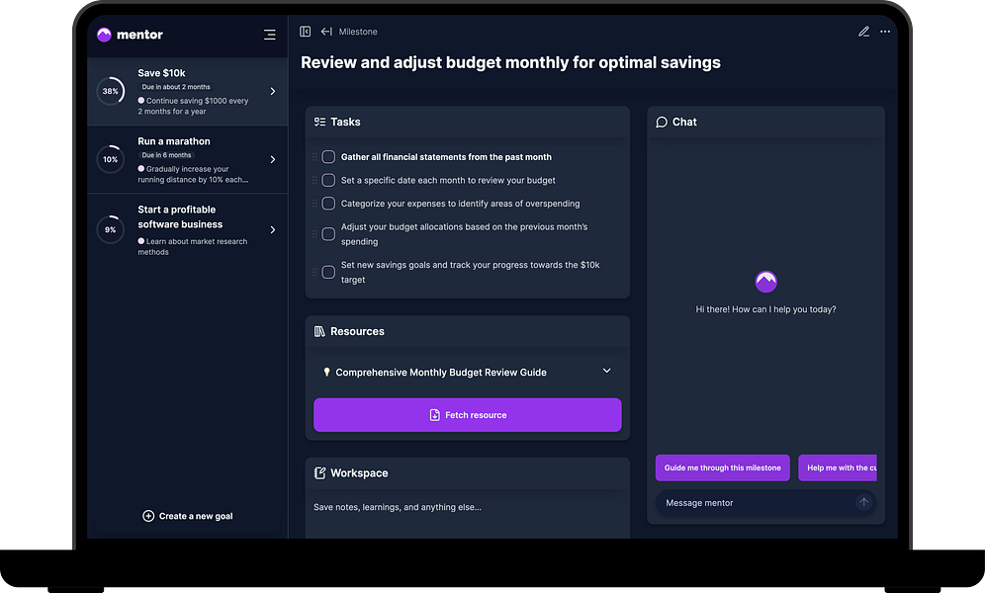Click drag handle of Set a specific date task
985x593 pixels.
tap(314, 180)
